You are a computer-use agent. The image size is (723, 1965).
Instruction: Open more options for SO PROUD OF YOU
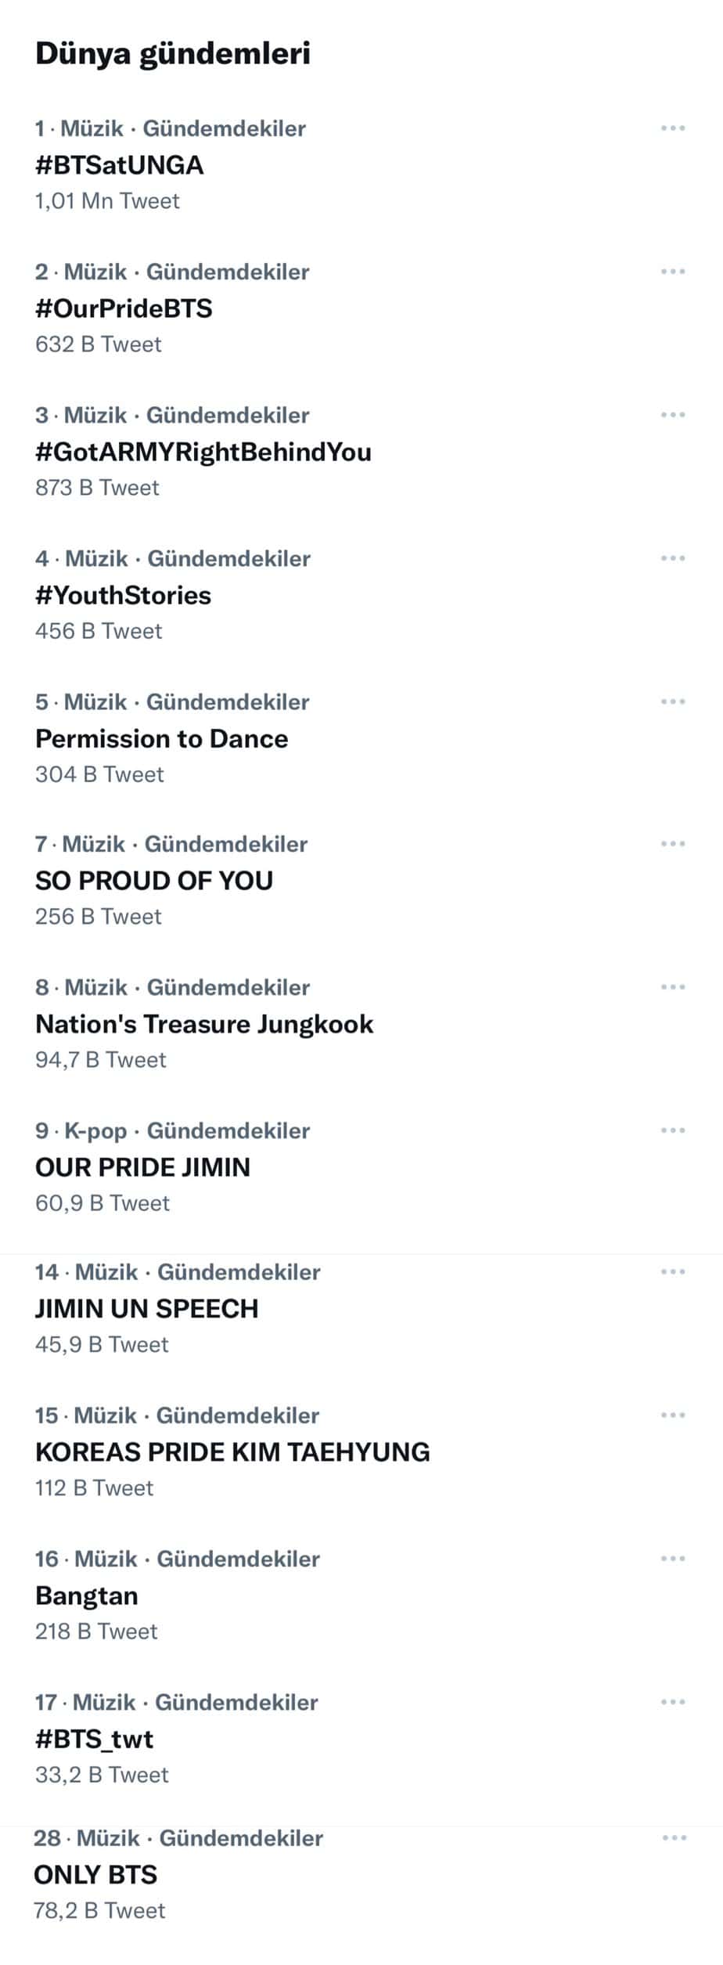pos(672,844)
